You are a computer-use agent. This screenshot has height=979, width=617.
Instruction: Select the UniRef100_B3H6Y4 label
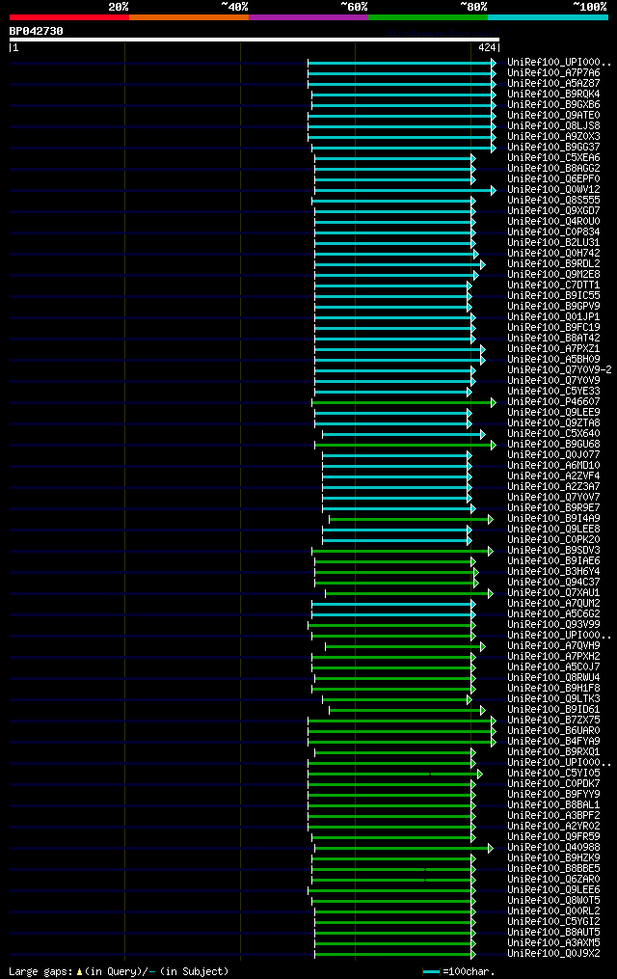553,572
